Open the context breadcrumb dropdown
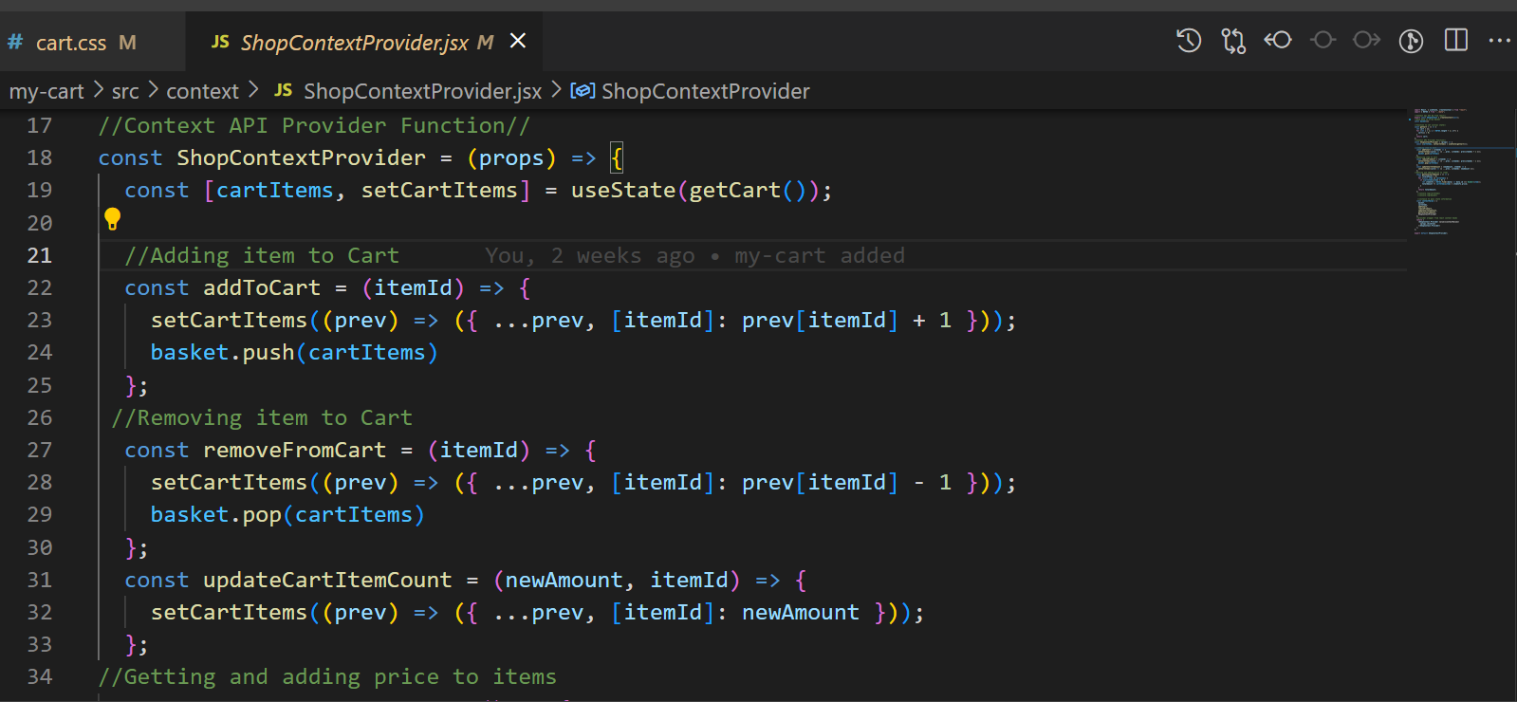Image resolution: width=1517 pixels, height=702 pixels. [x=202, y=91]
